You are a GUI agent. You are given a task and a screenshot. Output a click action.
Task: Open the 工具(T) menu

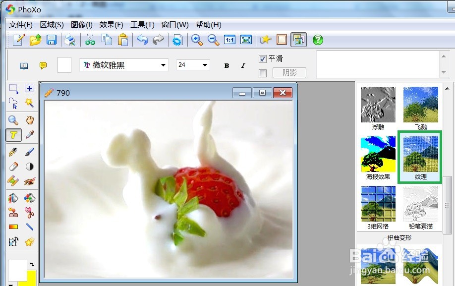142,25
